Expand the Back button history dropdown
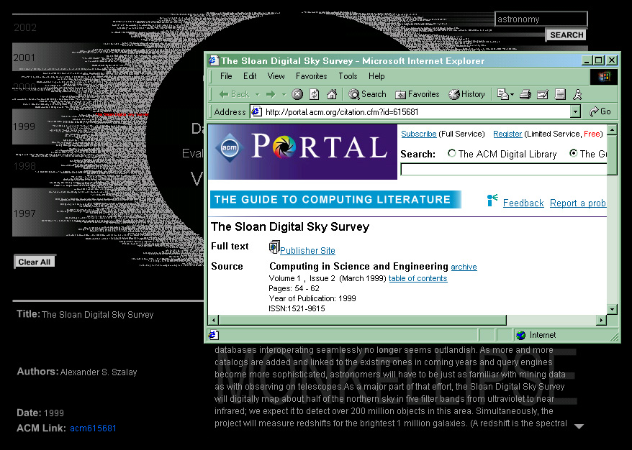The image size is (632, 450). [x=256, y=94]
